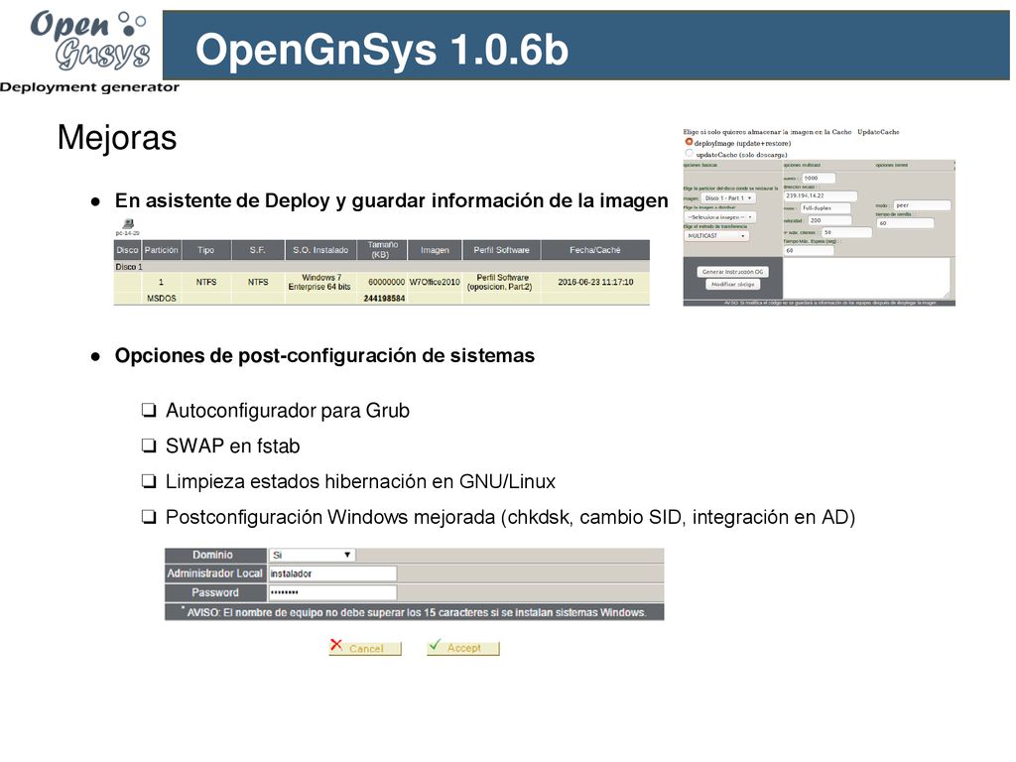1016x762 pixels.
Task: Click the W7Office2010 image cell
Action: coord(435,282)
